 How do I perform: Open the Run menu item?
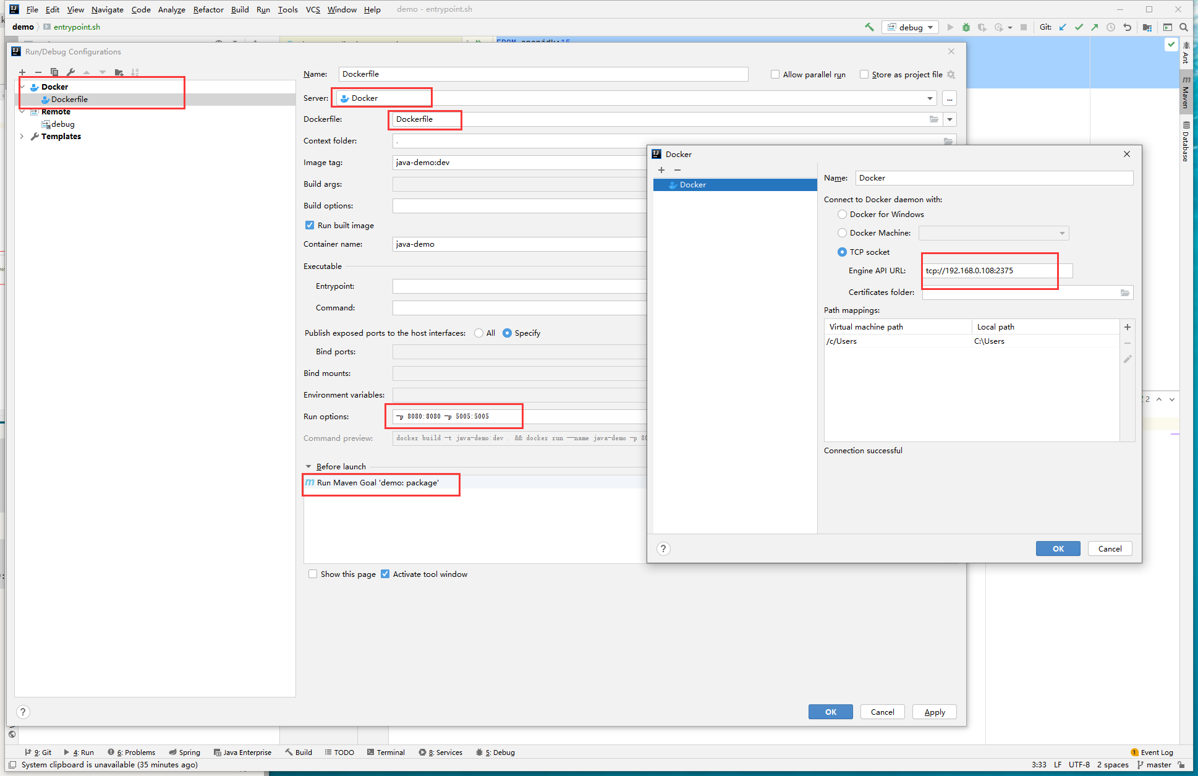tap(262, 9)
